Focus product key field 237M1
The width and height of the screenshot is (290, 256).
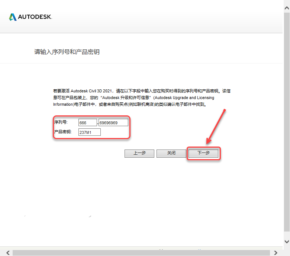pos(90,132)
